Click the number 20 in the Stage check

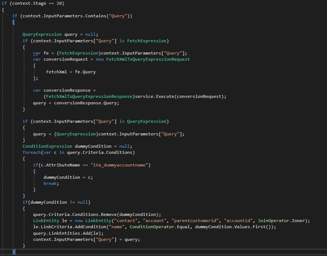59,4
